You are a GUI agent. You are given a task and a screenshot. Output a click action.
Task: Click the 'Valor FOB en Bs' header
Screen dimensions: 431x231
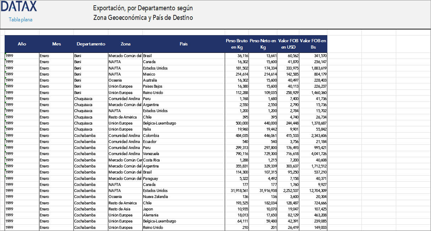click(x=313, y=44)
